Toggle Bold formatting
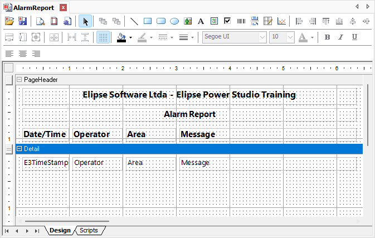The image size is (375, 238). pyautogui.click(x=328, y=37)
